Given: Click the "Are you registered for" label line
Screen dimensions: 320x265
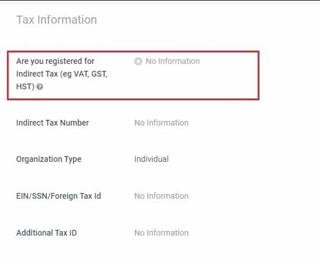Looking at the screenshot, I should 55,61.
